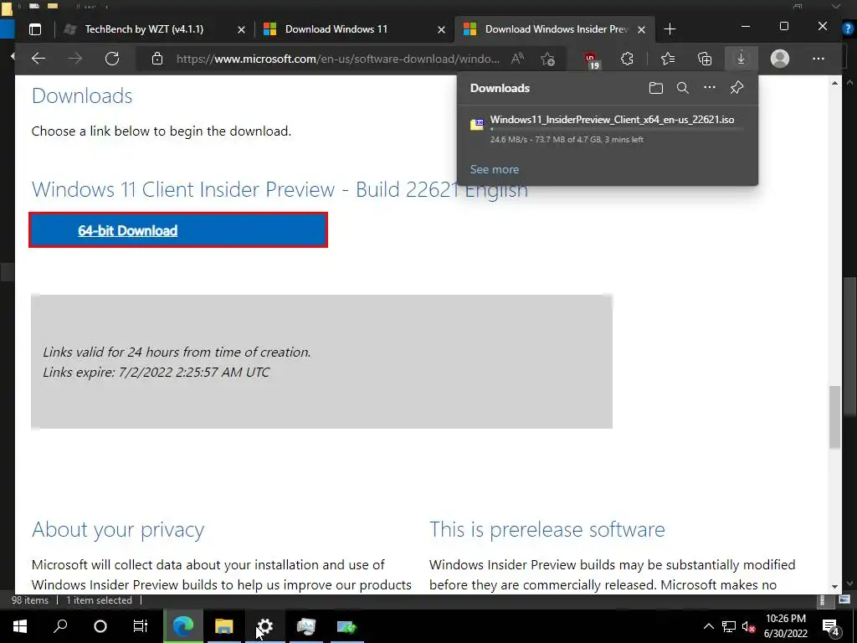Click the scroll-down arrow of the page
Screen dimensions: 857x643
pyautogui.click(x=834, y=586)
